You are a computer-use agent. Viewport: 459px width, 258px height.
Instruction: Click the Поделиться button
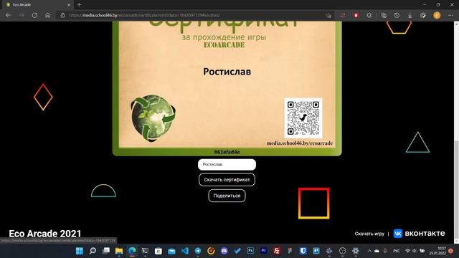click(227, 196)
